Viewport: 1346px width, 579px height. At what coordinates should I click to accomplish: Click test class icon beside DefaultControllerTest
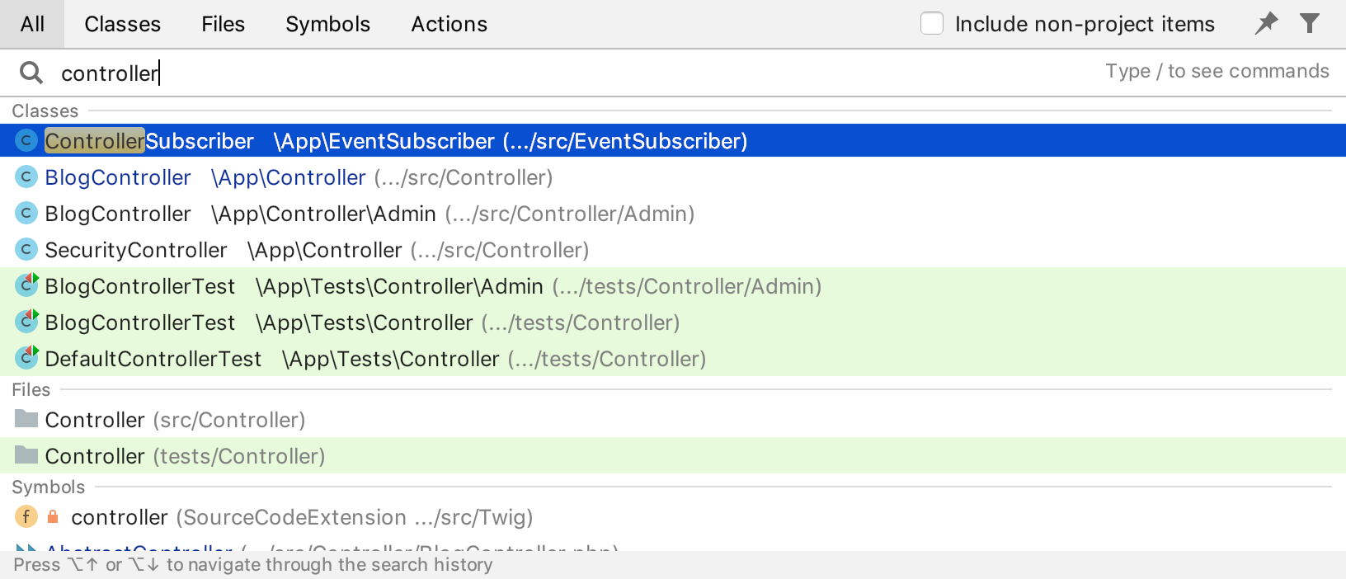coord(27,357)
